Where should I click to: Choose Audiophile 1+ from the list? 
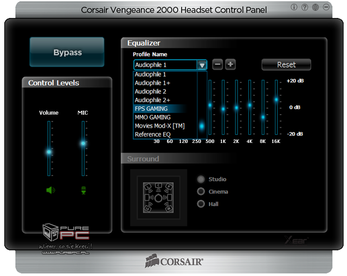coord(165,83)
